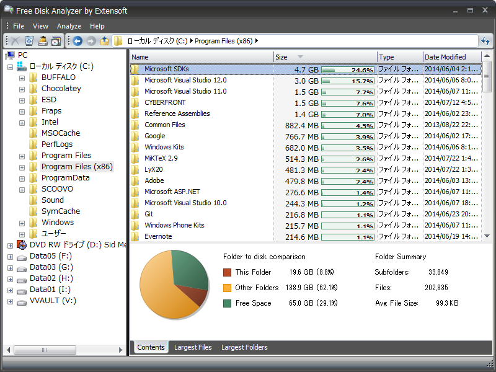Click the Data05 (F:) drive icon
Screen dimensions: 496x372
pyautogui.click(x=22, y=257)
